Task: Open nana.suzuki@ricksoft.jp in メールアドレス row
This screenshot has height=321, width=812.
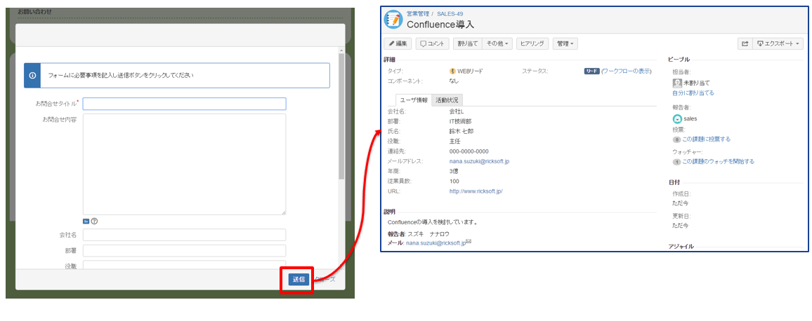Action: pyautogui.click(x=480, y=161)
